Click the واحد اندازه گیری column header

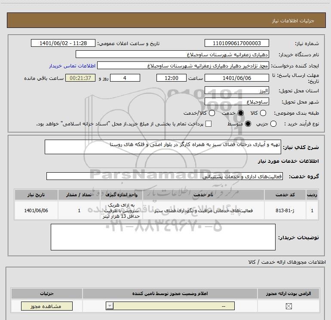(121, 195)
